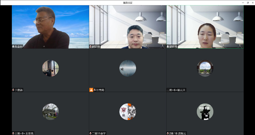Click 二班11栾宇's orange and white avatar
The image size is (255, 135).
coord(127,111)
